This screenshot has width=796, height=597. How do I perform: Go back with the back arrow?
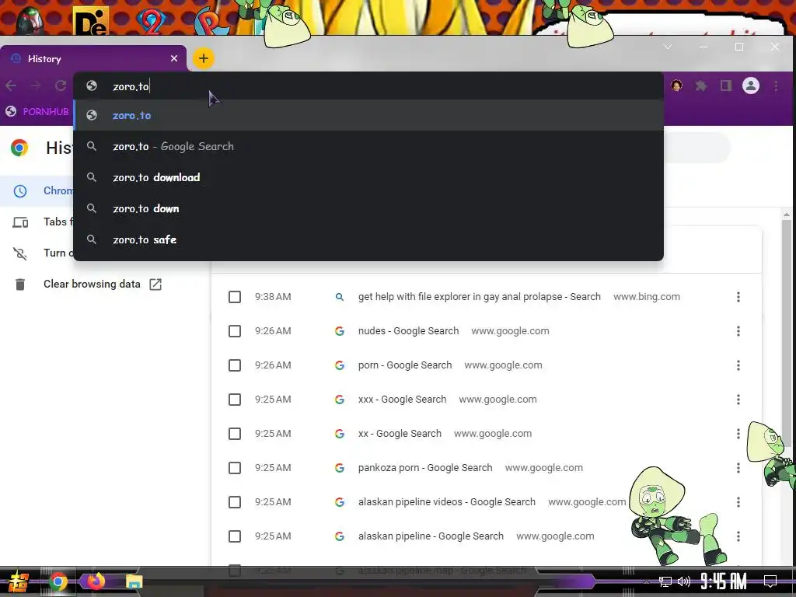coord(11,86)
